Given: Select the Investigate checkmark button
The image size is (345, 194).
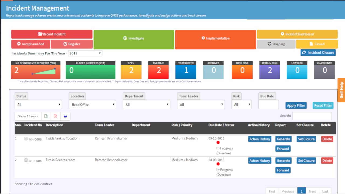Looking at the screenshot, I should [134, 38].
